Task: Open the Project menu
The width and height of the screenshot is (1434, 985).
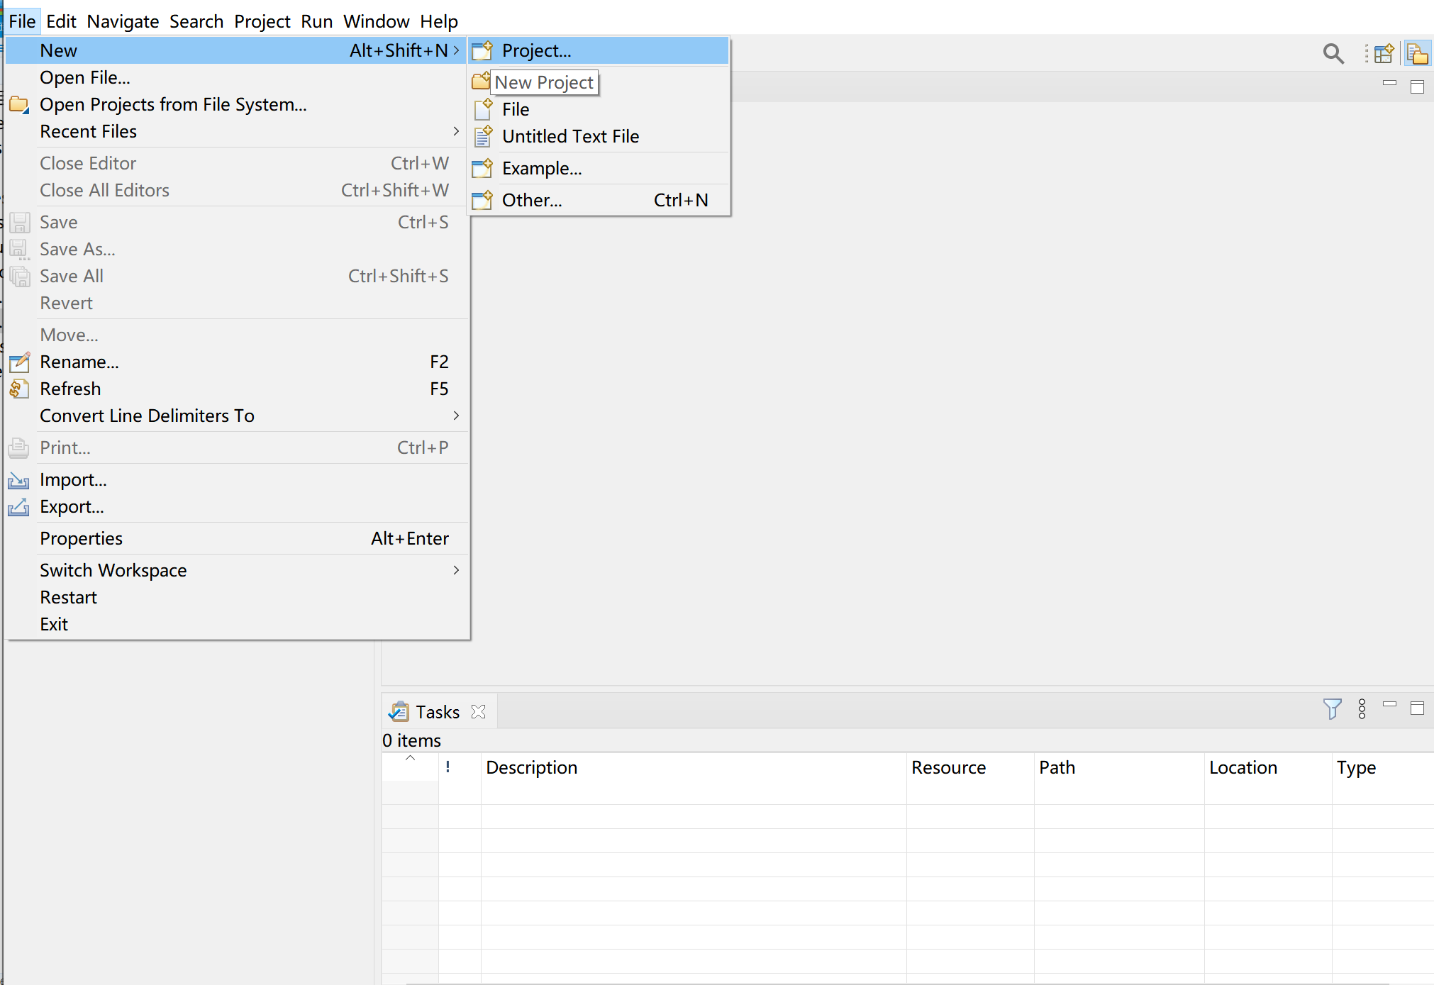Action: click(x=262, y=21)
